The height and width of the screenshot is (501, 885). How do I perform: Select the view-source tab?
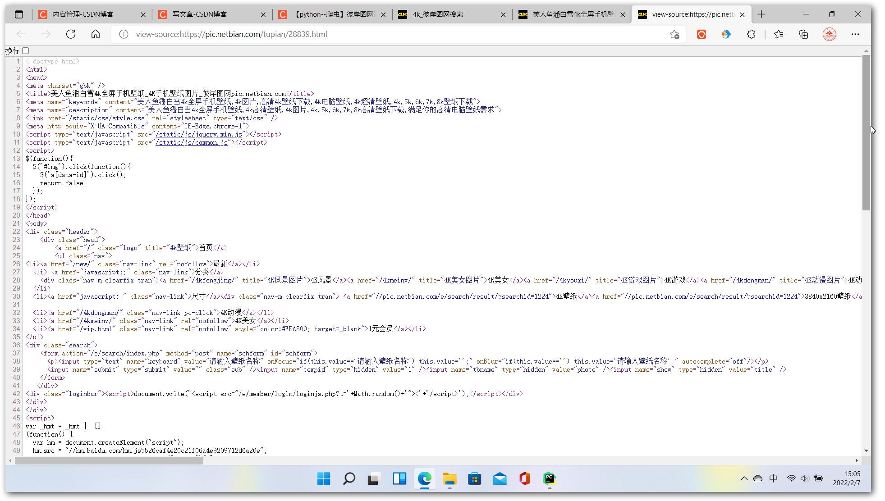[692, 14]
